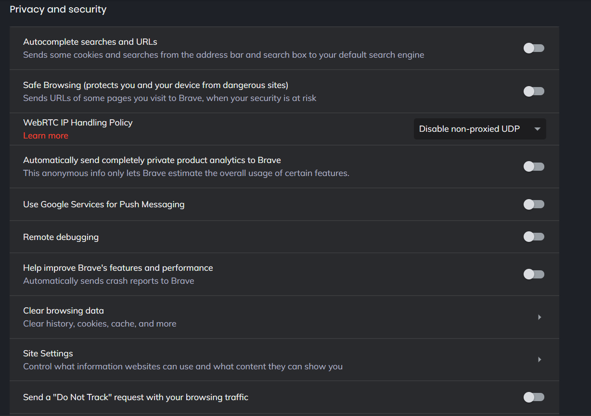Toggle automatic crash reports to Brave
The height and width of the screenshot is (416, 591).
(534, 274)
